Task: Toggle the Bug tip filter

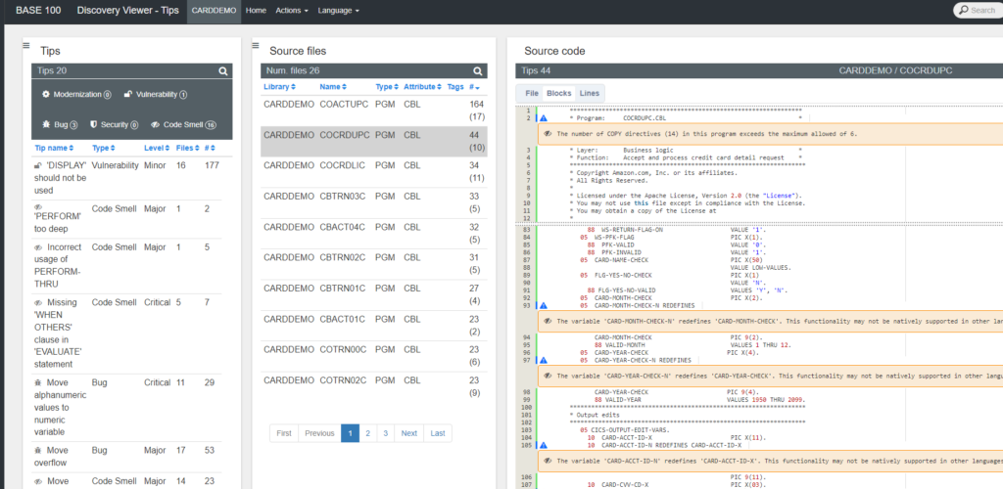Action: pyautogui.click(x=59, y=125)
